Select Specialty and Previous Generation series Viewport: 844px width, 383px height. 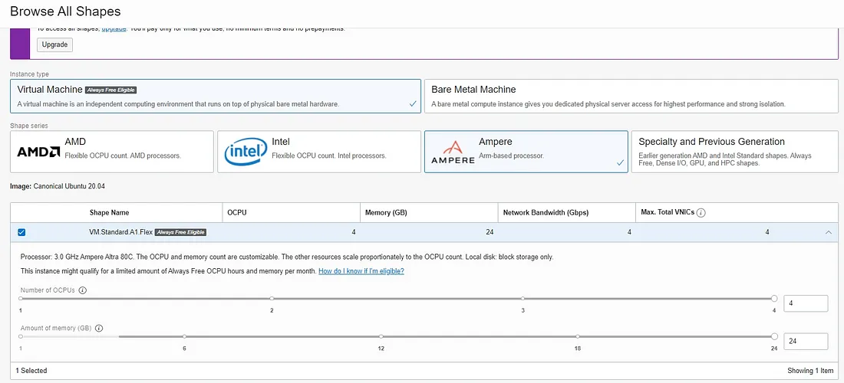pos(735,152)
